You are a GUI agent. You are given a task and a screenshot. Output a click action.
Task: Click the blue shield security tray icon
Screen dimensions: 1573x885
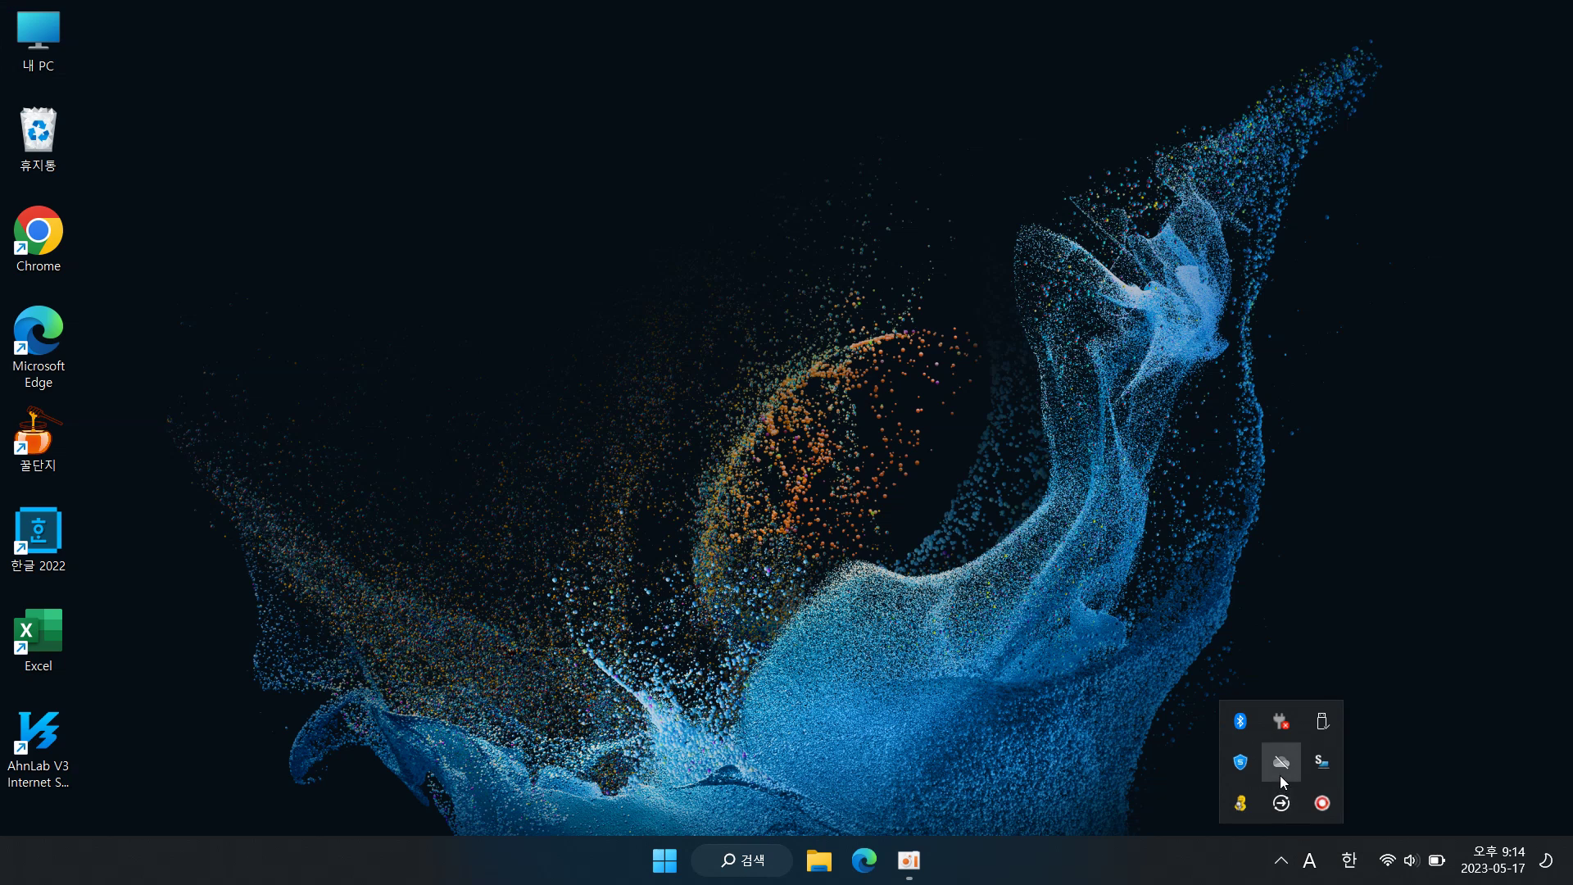click(x=1240, y=762)
